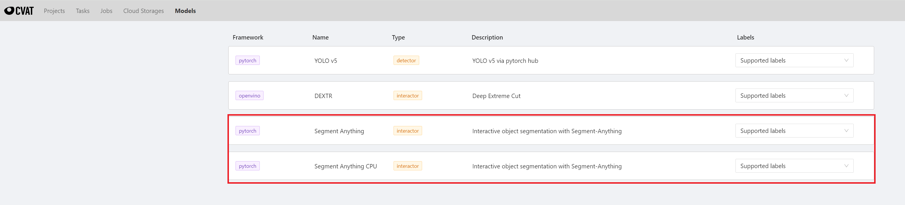Open the Projects page
Viewport: 905px width, 205px height.
coord(54,11)
